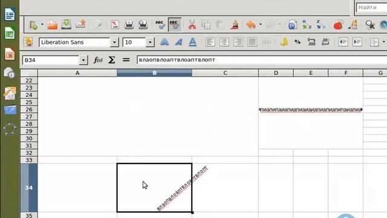Export directly as PDF icon
Screen dimensions: 387x218
click(x=115, y=25)
